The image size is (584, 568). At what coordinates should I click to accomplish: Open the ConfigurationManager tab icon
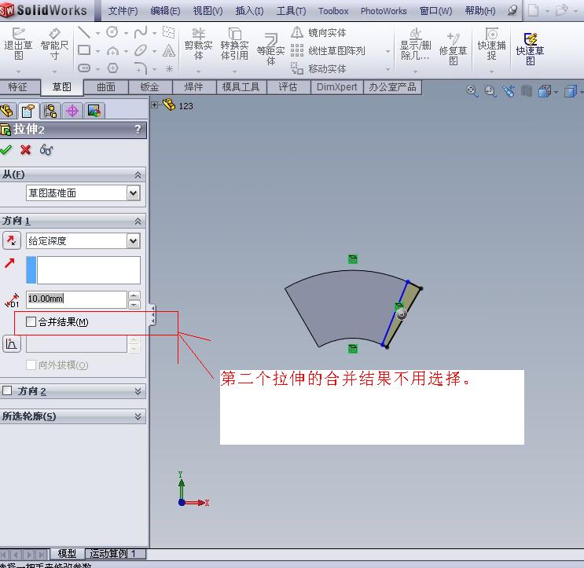[x=50, y=111]
